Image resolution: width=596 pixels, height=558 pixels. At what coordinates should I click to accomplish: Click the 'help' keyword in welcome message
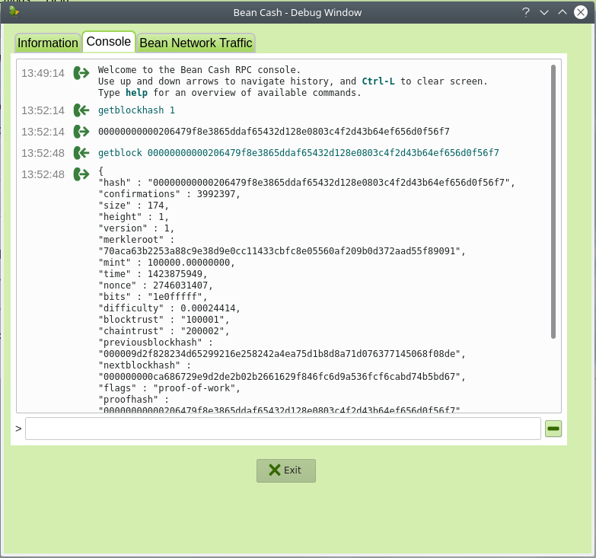[x=136, y=93]
